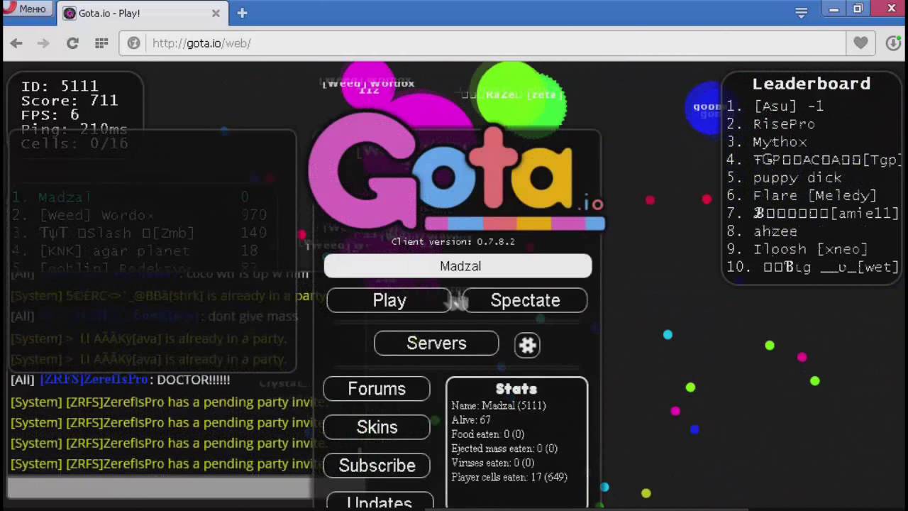Click leaderboard entry Mythox
The image size is (908, 511).
[780, 142]
